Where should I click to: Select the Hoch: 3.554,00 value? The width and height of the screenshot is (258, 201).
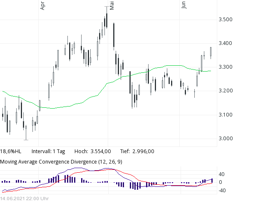pos(92,151)
